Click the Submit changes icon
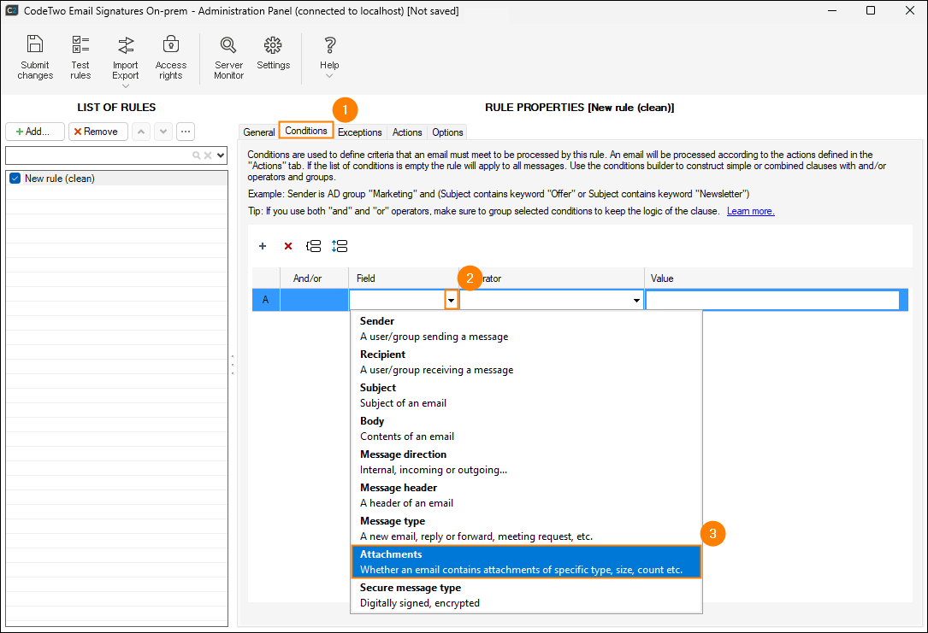Viewport: 928px width, 633px height. pos(35,44)
